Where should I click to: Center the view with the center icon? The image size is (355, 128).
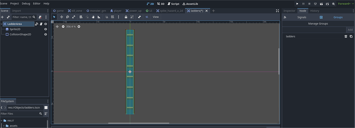(57, 27)
